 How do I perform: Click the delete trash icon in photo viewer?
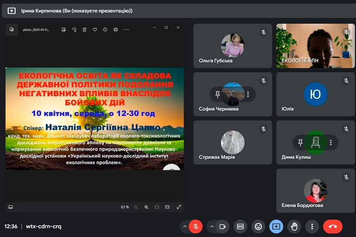(x=84, y=30)
